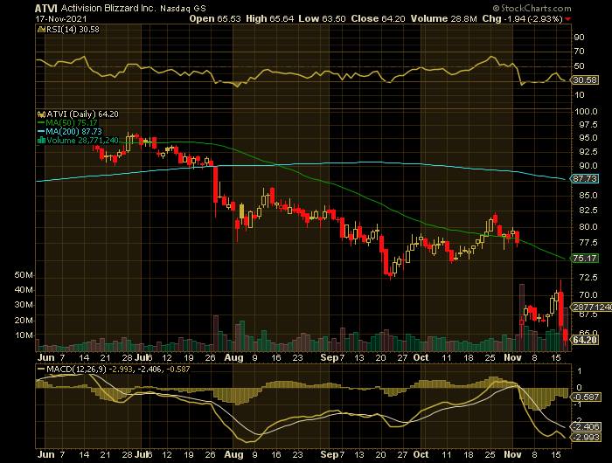Click Oct on the price panel date axis
The image size is (612, 463).
point(421,357)
